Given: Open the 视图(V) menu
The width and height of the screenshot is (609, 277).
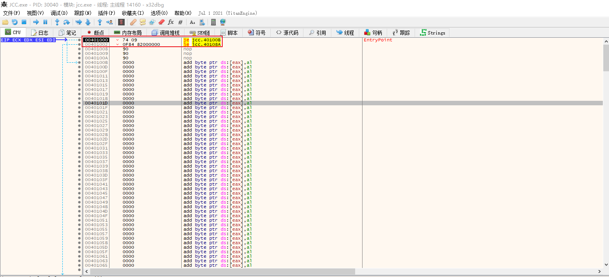Looking at the screenshot, I should (x=35, y=13).
